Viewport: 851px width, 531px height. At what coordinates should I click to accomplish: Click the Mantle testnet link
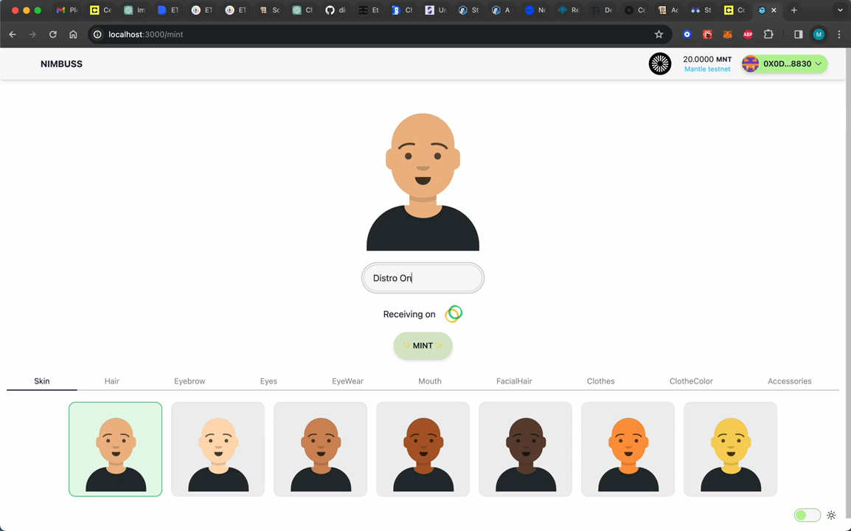tap(707, 69)
